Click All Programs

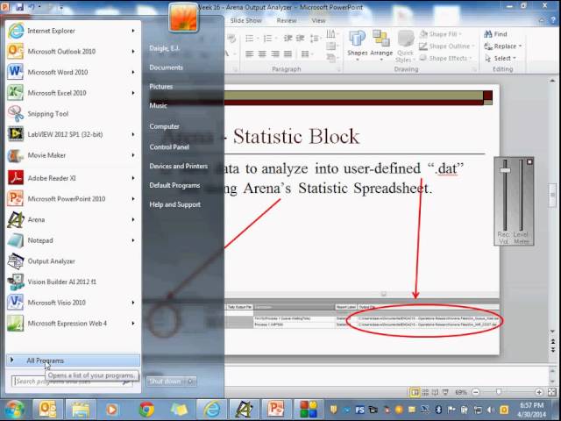(x=73, y=360)
